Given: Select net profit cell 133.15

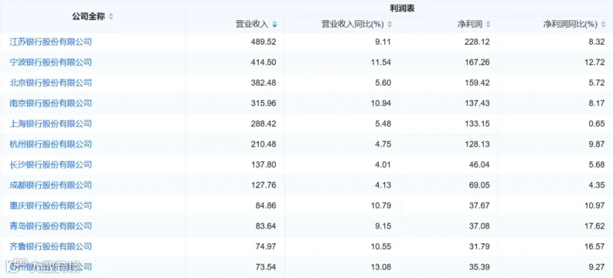Looking at the screenshot, I should (477, 124).
